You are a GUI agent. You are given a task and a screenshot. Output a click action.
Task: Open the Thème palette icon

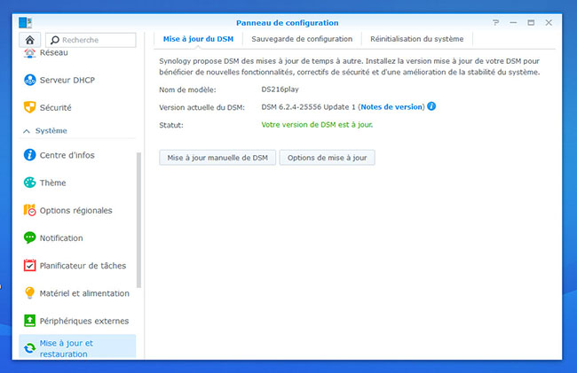[29, 183]
